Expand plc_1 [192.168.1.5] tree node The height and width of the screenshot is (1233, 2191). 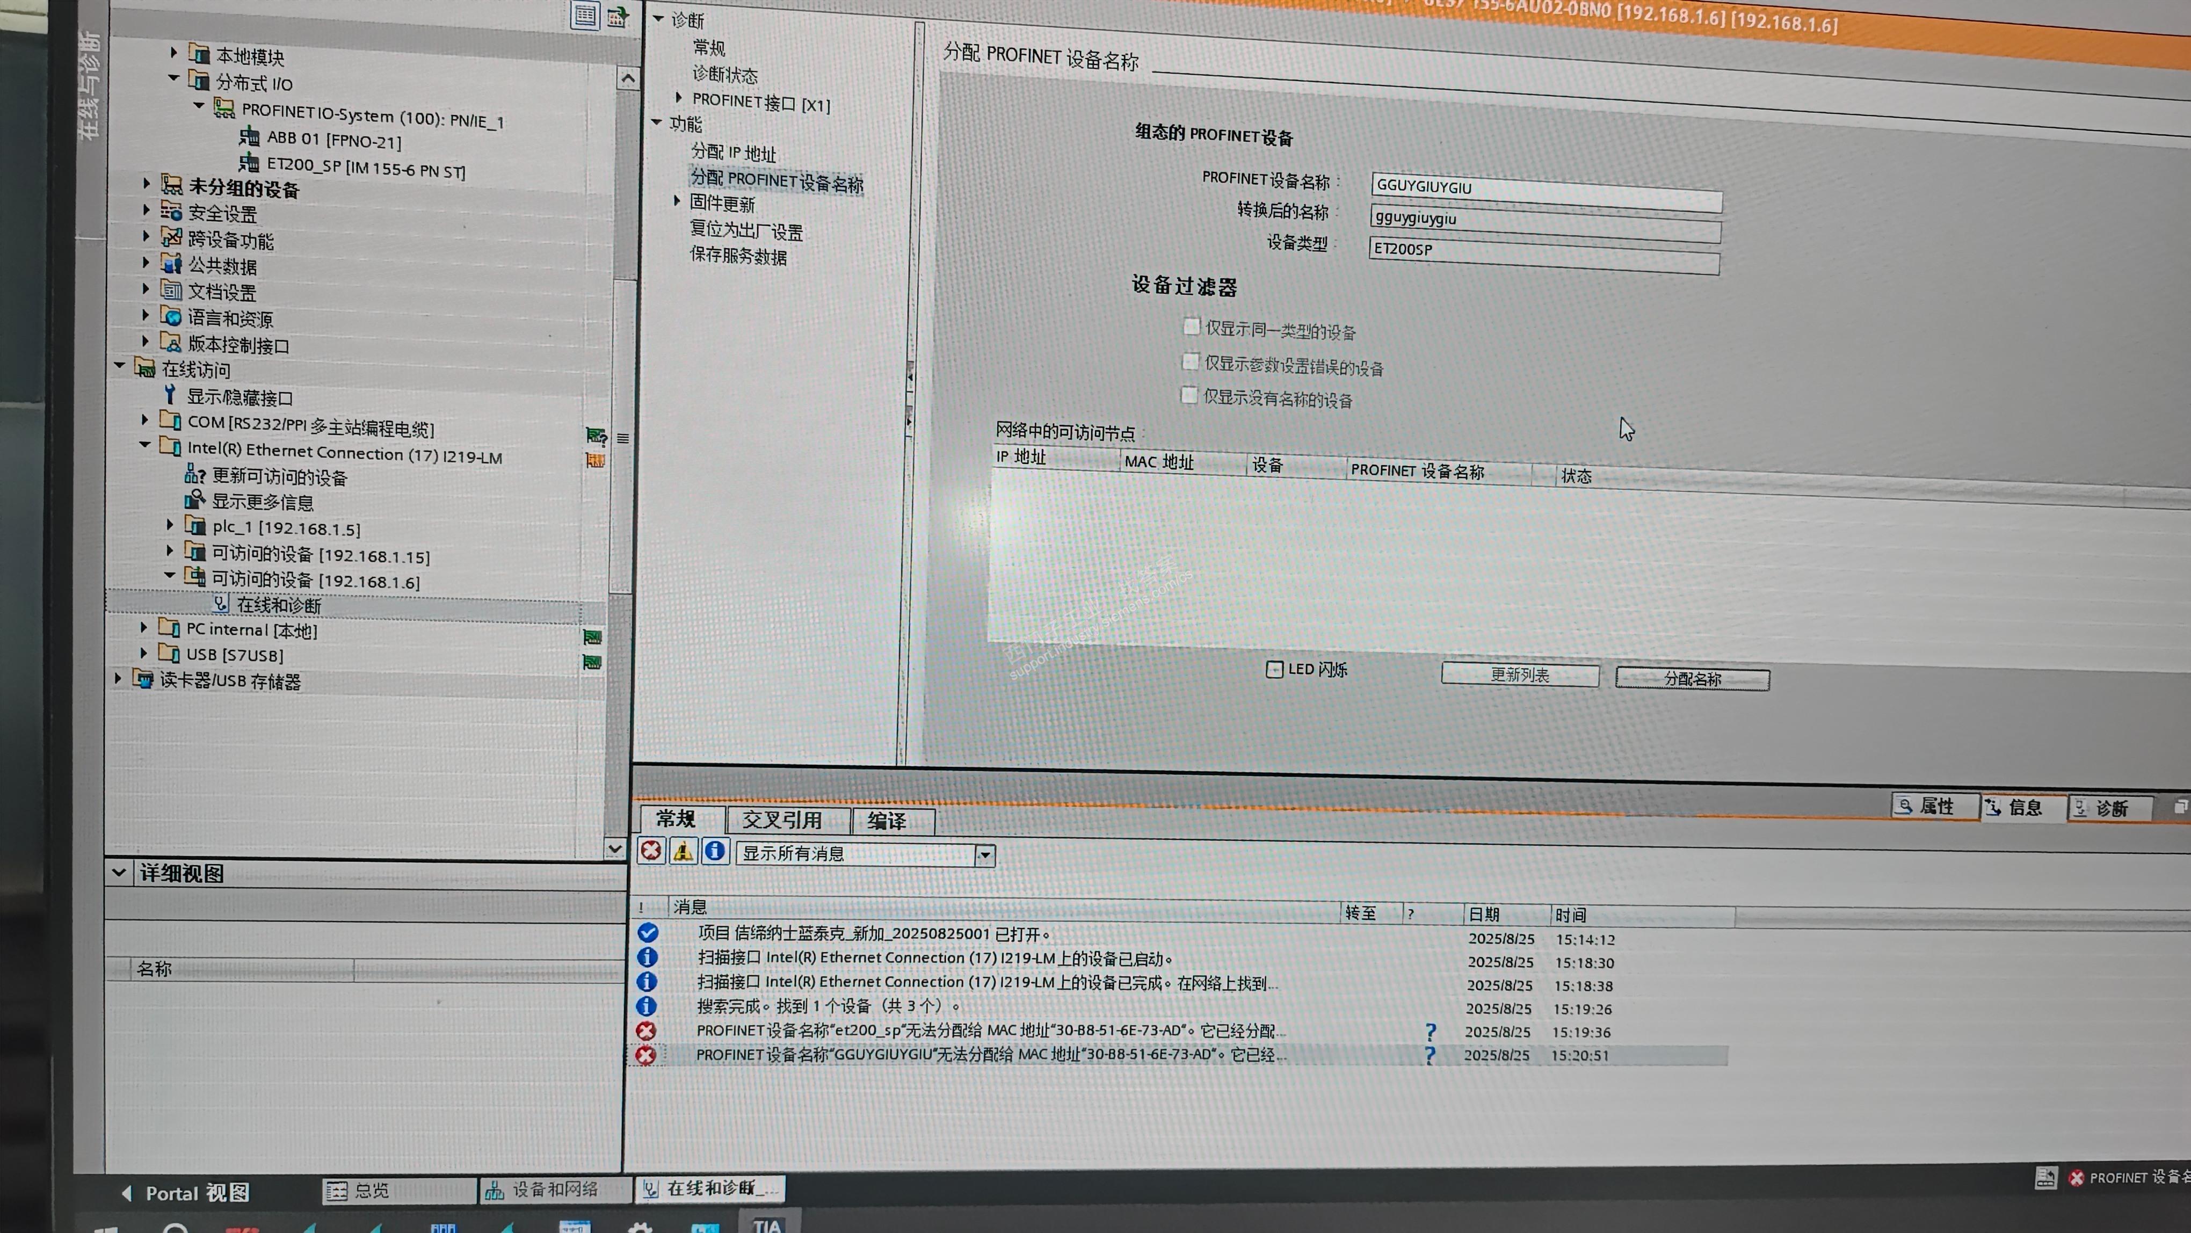pos(170,526)
